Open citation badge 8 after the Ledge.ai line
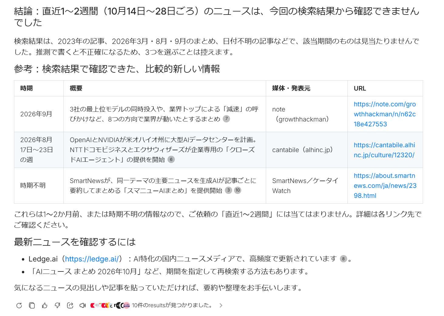 343,259
